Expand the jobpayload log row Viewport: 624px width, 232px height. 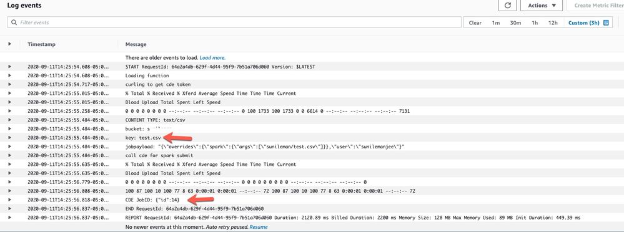[9, 147]
